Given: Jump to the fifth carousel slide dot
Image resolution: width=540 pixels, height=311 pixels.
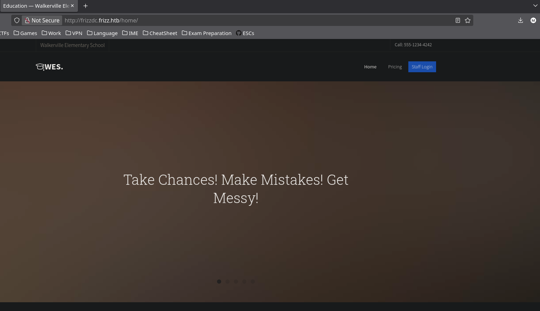Looking at the screenshot, I should point(253,282).
